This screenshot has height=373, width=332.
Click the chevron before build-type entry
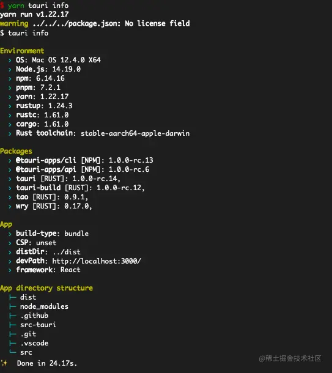[x=10, y=234]
